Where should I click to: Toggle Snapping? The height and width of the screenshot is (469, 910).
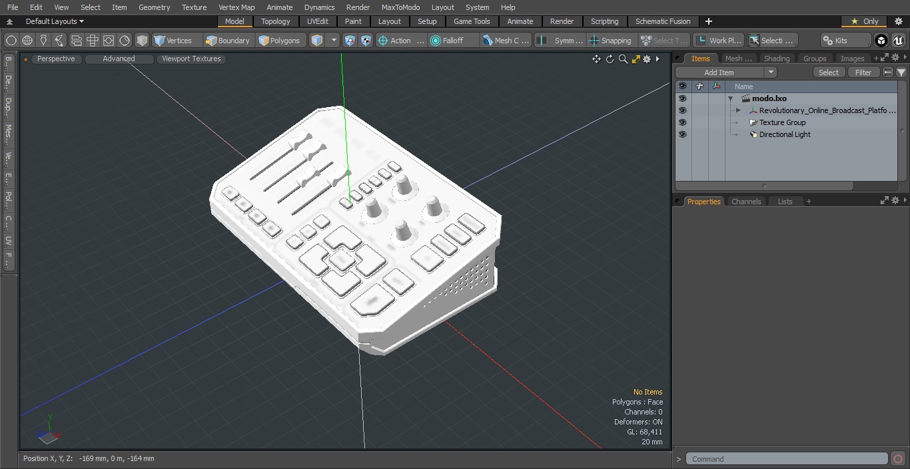(x=610, y=41)
